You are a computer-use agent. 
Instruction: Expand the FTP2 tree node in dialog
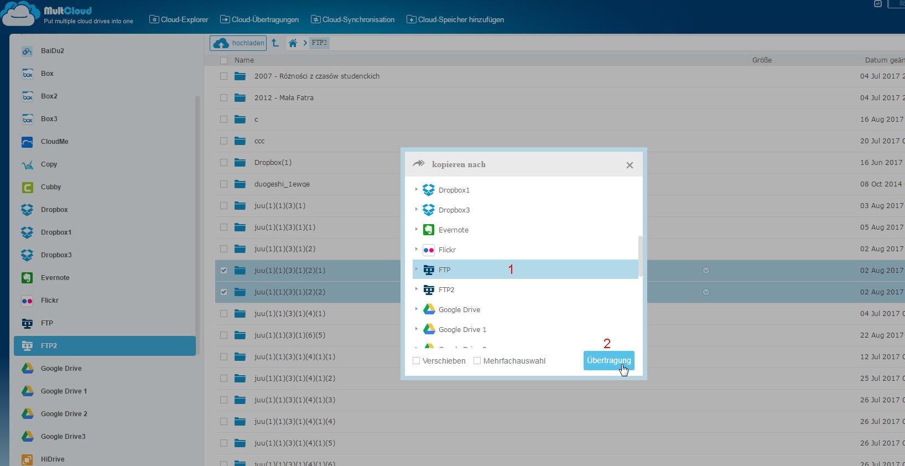point(417,289)
